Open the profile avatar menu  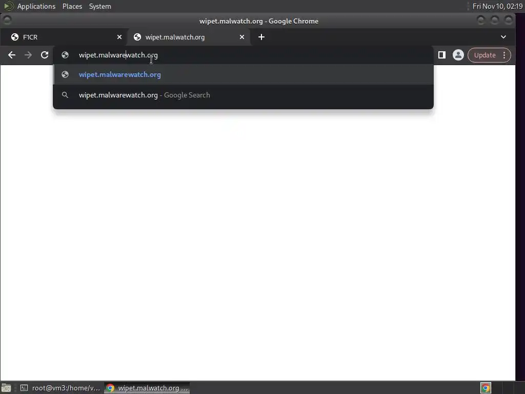(458, 55)
